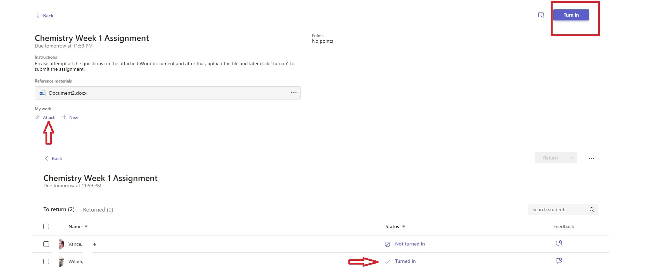The image size is (645, 267).
Task: Click the No points value
Action: pos(322,41)
